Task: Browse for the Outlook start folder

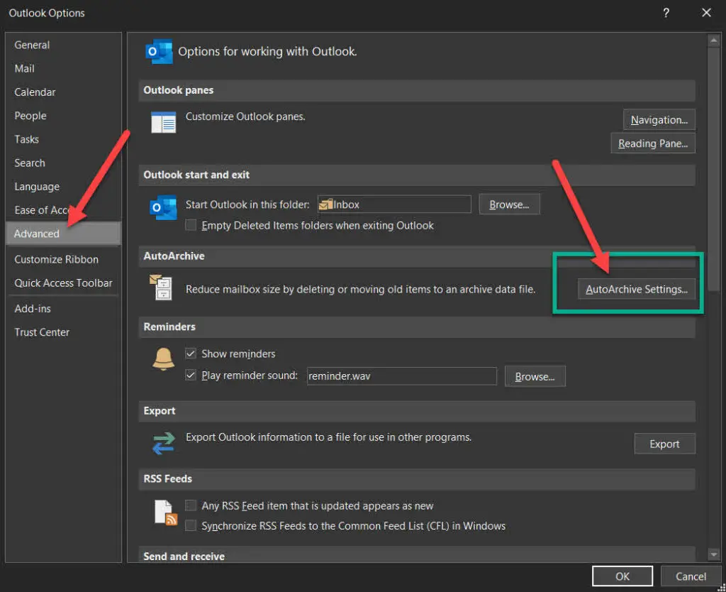Action: [509, 204]
